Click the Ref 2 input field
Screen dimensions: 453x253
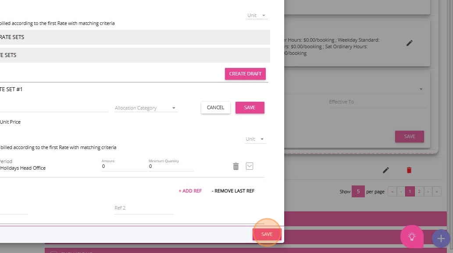[144, 208]
